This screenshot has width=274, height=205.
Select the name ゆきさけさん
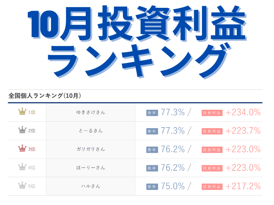[x=90, y=112]
